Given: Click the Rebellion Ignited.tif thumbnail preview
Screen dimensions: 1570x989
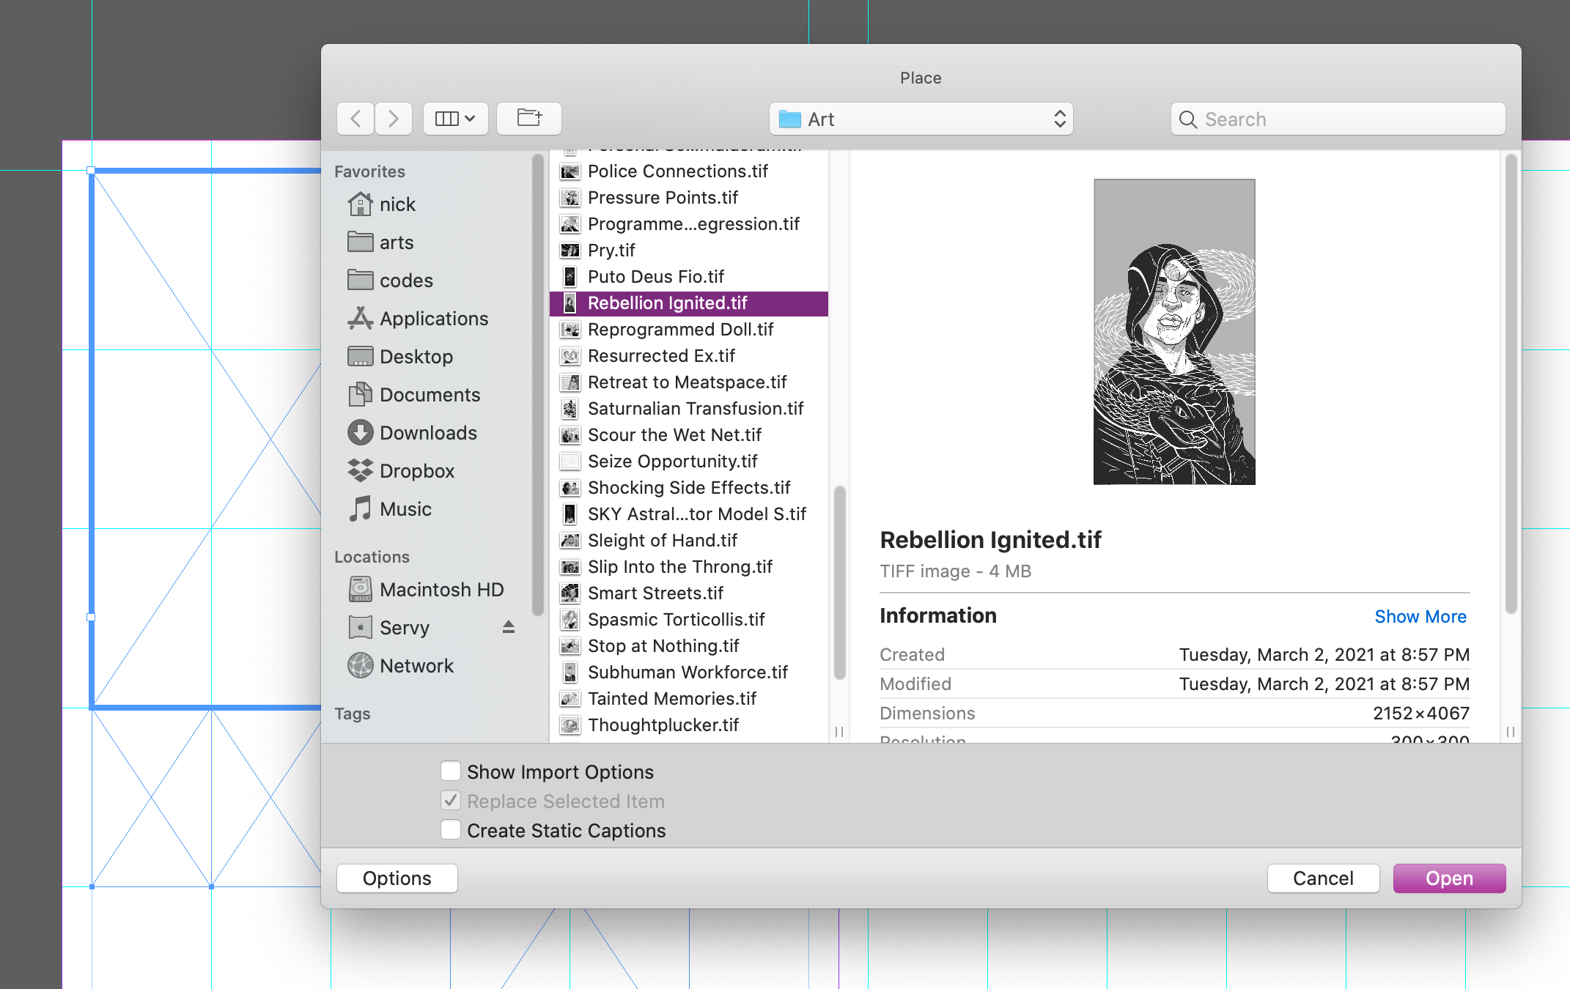Looking at the screenshot, I should click(x=1175, y=332).
